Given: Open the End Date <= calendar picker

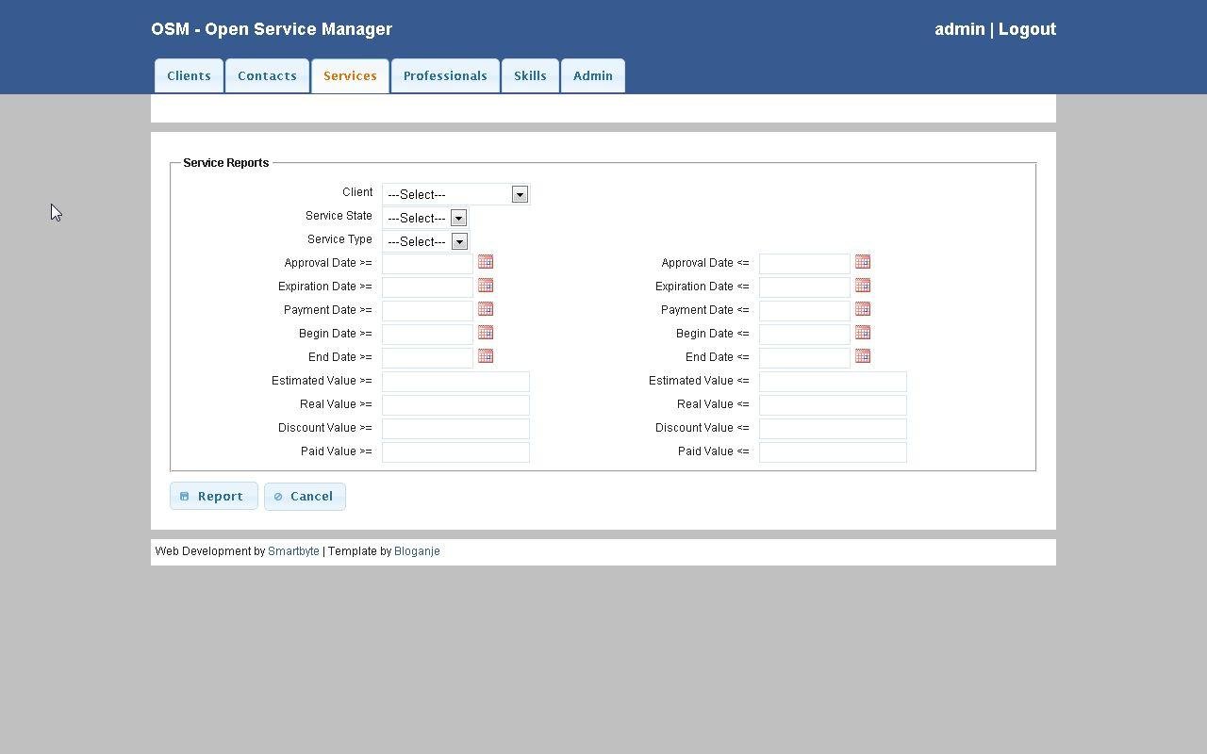Looking at the screenshot, I should pos(863,356).
